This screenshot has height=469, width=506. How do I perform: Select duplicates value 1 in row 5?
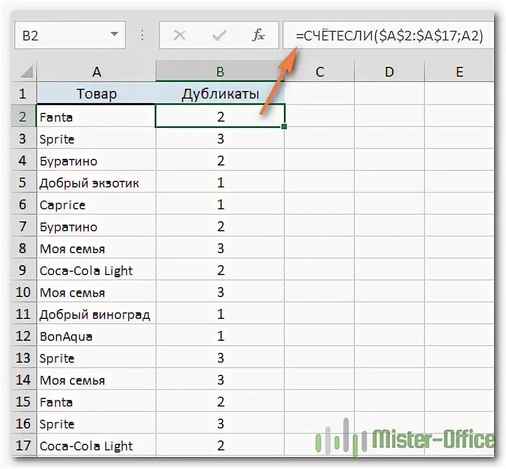click(220, 182)
